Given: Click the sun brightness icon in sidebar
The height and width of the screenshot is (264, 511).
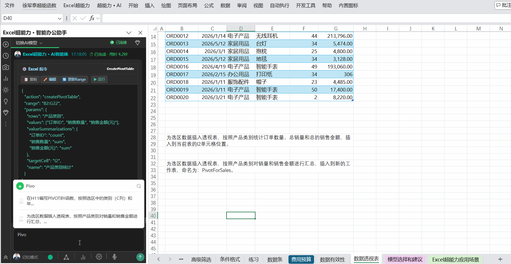Looking at the screenshot, I should click(6, 90).
